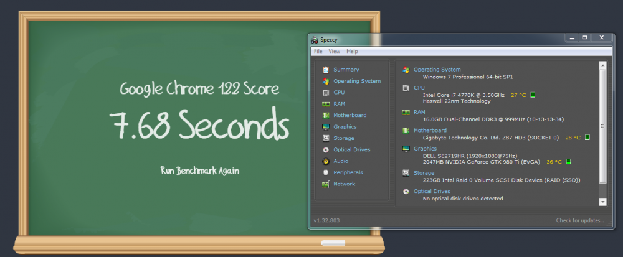Click the Motherboard icon in sidebar
The height and width of the screenshot is (257, 623).
pos(326,115)
